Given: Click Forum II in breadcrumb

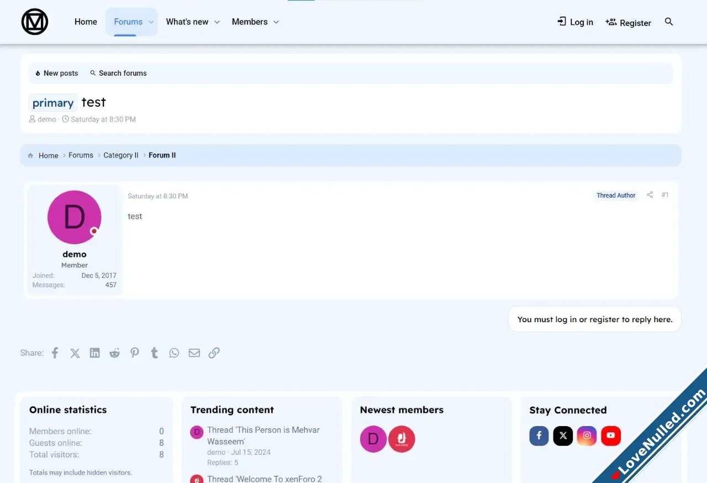Looking at the screenshot, I should pos(162,155).
